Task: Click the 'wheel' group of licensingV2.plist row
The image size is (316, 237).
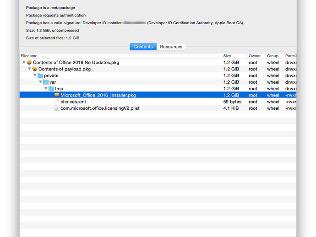Action: [273, 108]
